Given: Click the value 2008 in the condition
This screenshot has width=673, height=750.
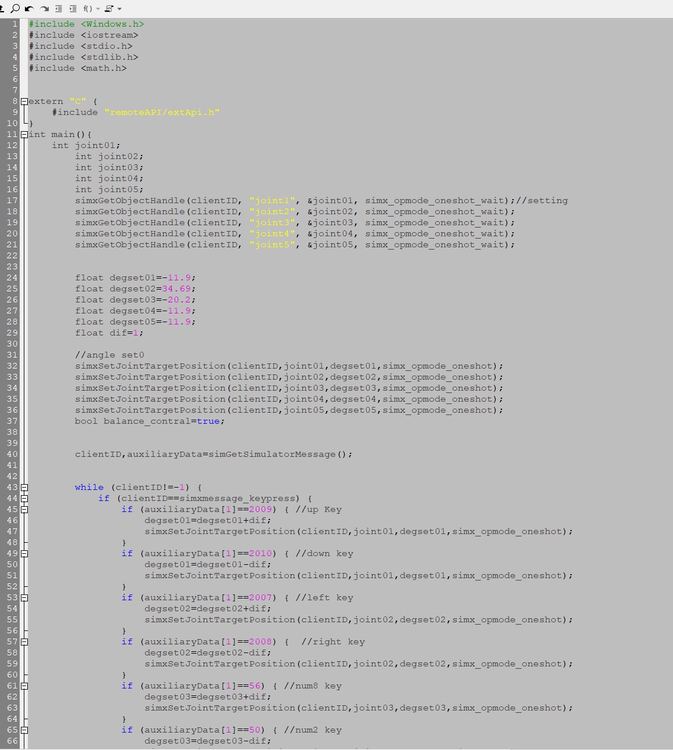Looking at the screenshot, I should pyautogui.click(x=260, y=641).
